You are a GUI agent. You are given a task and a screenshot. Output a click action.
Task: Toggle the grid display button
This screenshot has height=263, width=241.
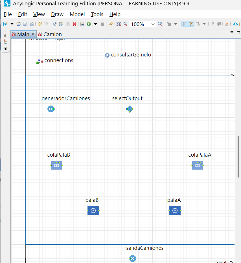pos(185,24)
